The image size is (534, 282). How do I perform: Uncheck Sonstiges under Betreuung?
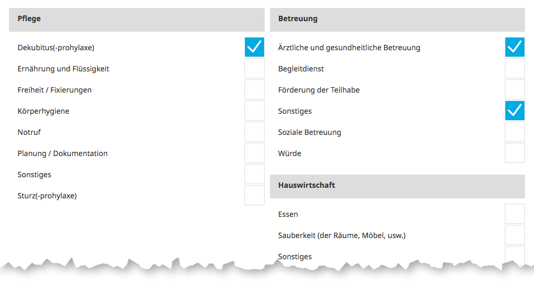pyautogui.click(x=515, y=111)
